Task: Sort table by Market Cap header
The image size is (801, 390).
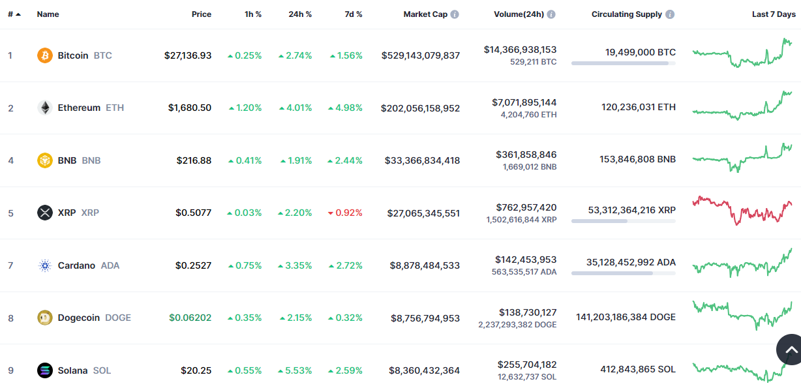Action: (425, 14)
